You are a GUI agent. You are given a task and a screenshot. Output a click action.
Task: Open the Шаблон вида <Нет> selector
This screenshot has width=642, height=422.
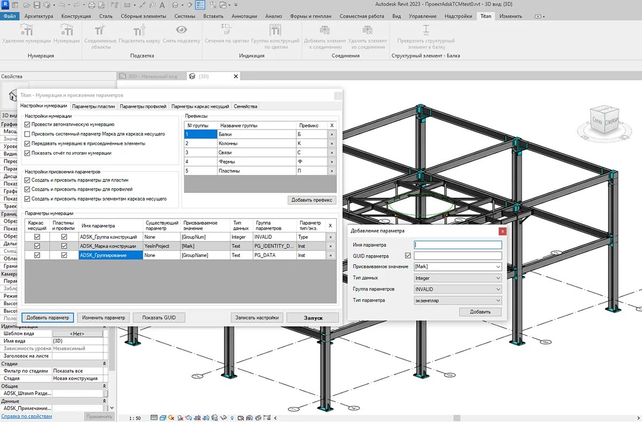pyautogui.click(x=77, y=334)
